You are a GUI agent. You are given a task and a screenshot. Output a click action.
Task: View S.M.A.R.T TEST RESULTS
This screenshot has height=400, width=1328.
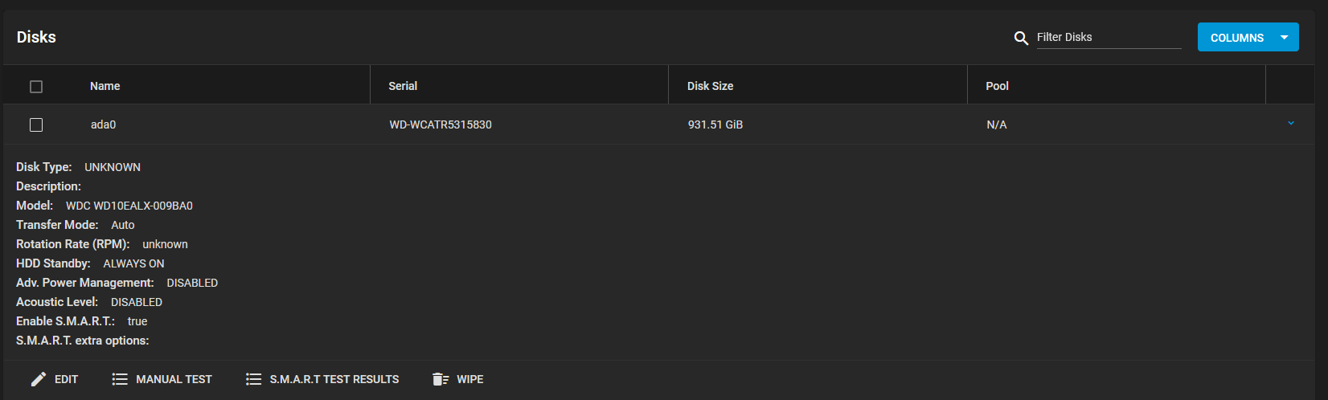pyautogui.click(x=322, y=379)
